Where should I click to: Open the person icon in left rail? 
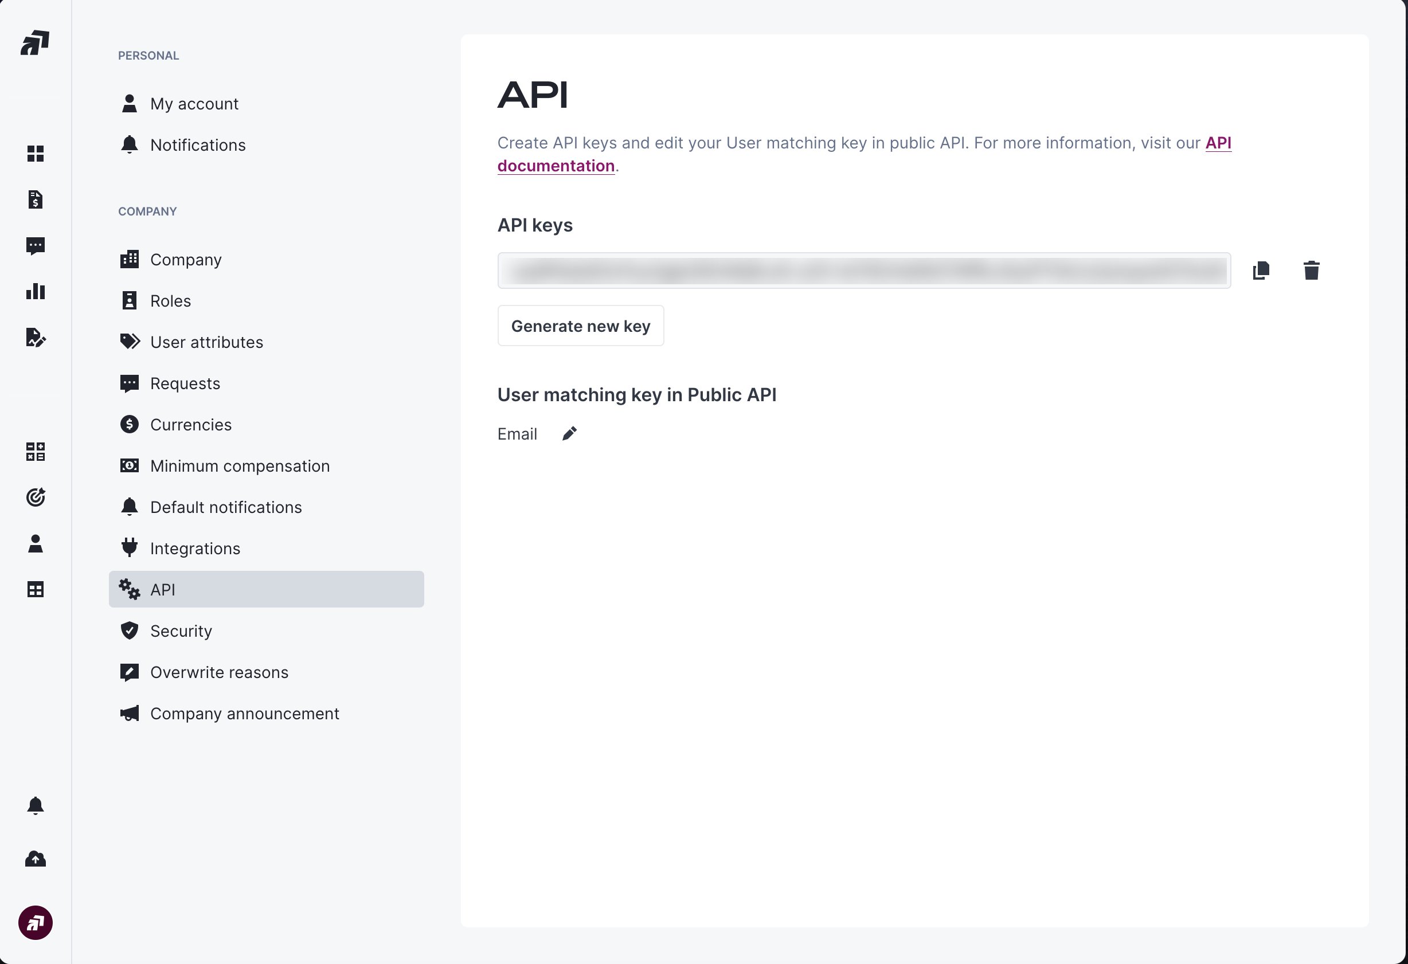pos(35,543)
